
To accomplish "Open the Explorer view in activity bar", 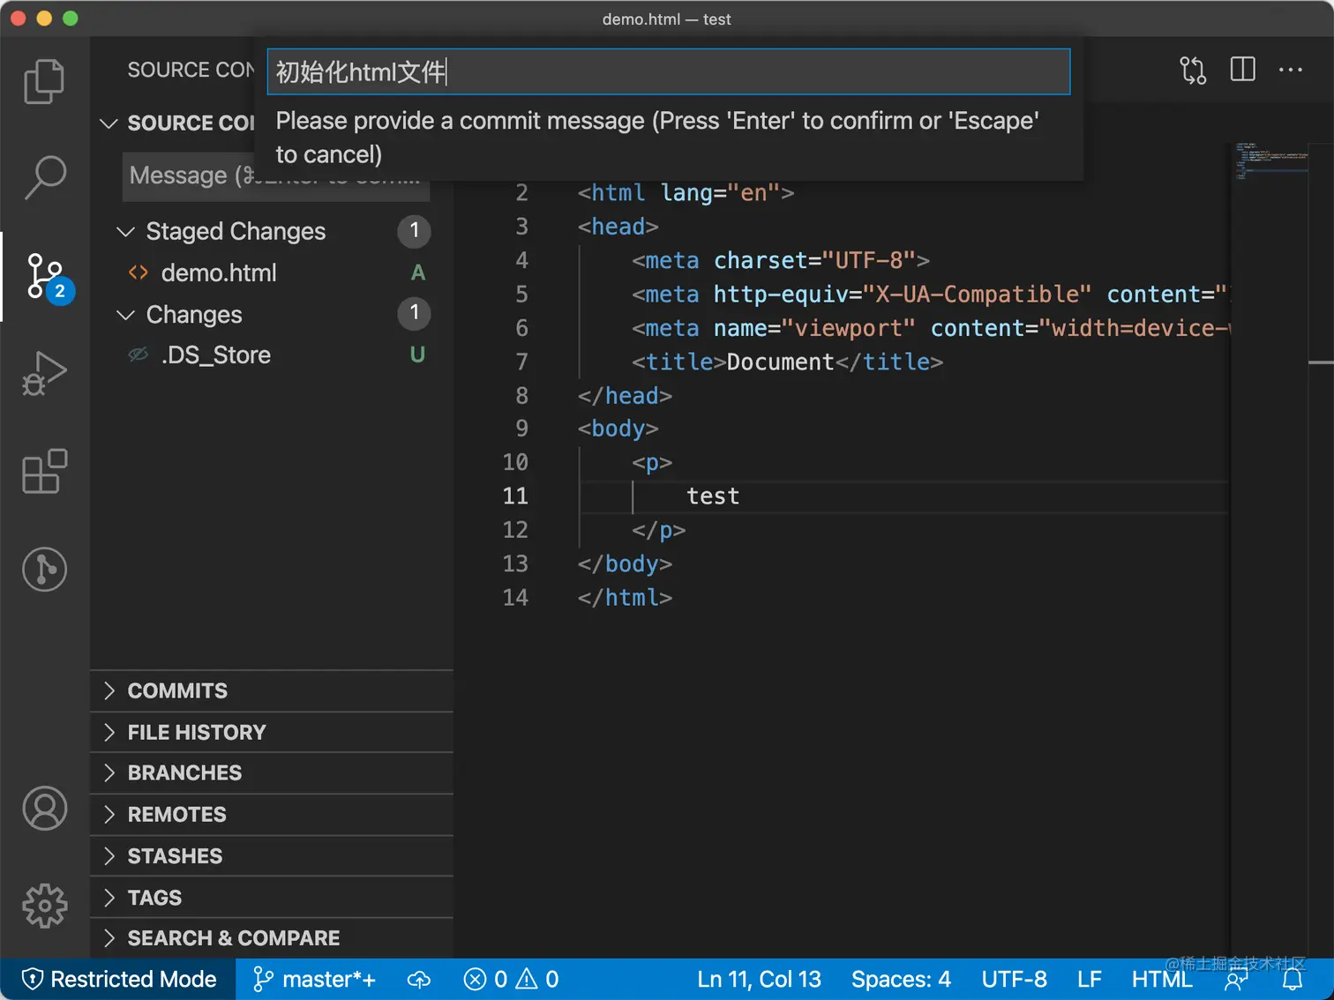I will point(44,81).
